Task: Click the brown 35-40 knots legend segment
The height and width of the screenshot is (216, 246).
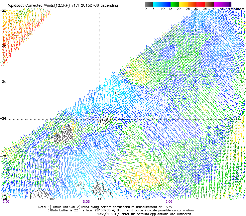Action: [209, 4]
